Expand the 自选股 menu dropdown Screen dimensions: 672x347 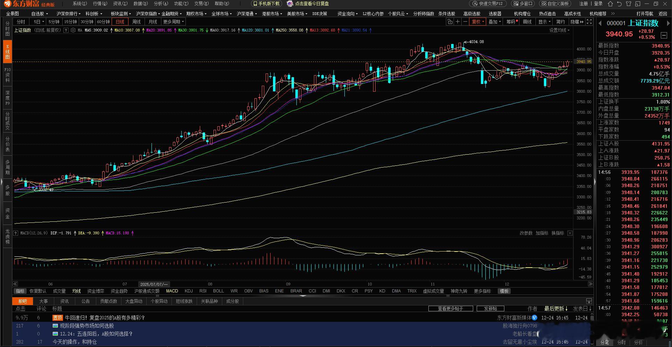40,14
